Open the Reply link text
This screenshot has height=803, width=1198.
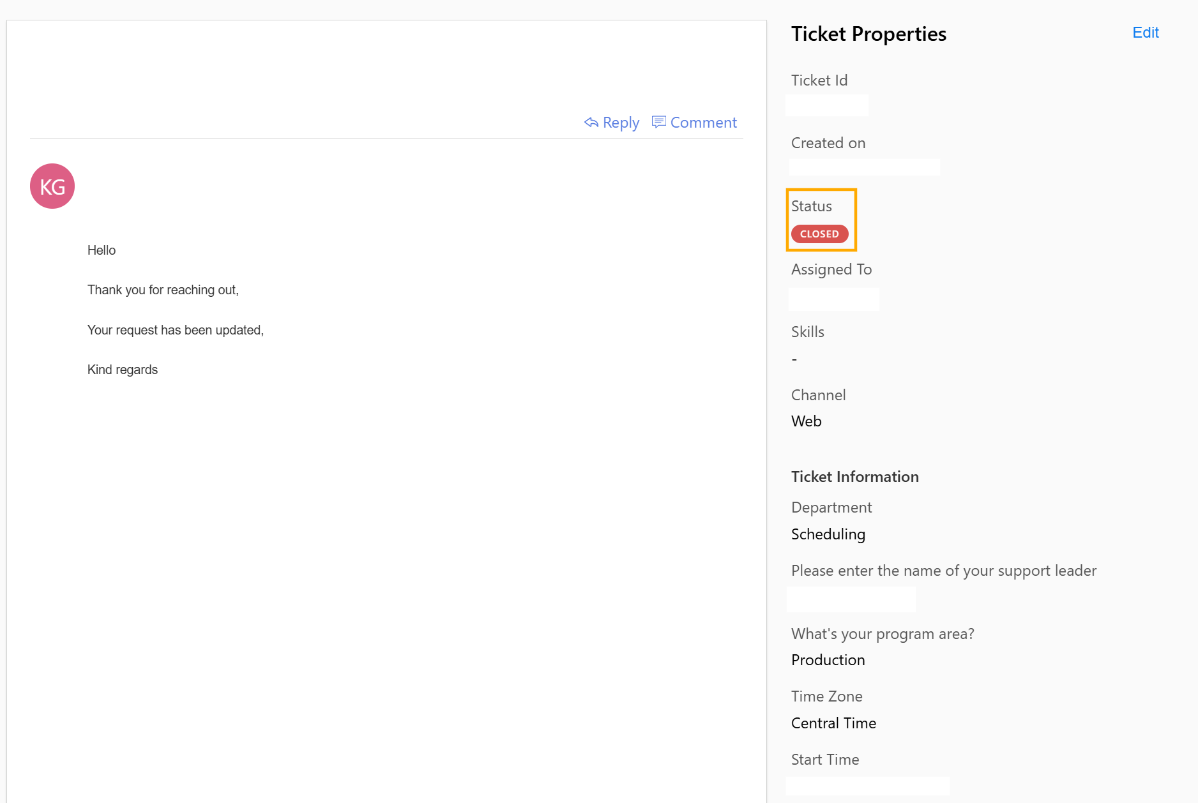(621, 123)
